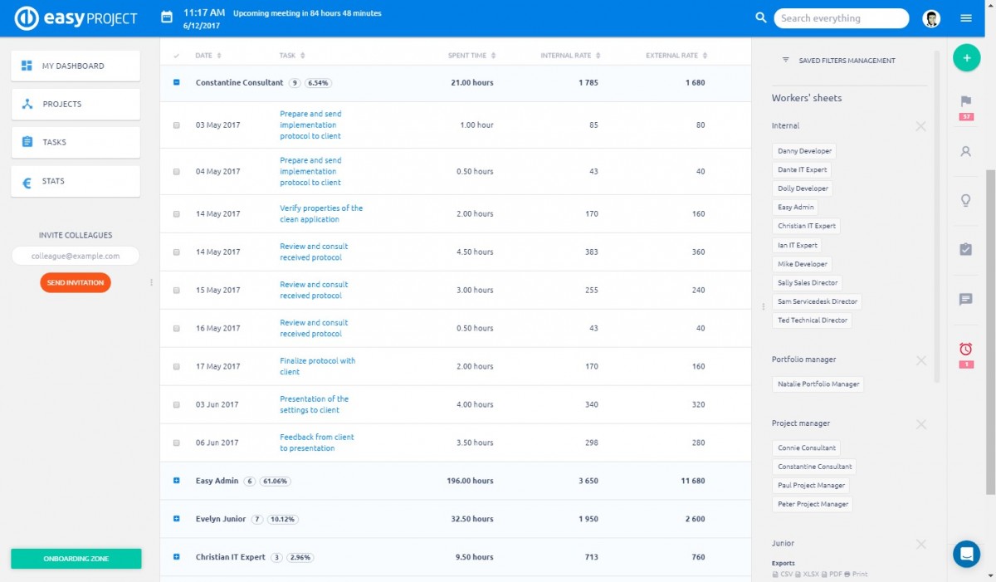The width and height of the screenshot is (996, 582).
Task: Open the Constantine Consultant 6.54% progress badge
Action: coord(318,82)
